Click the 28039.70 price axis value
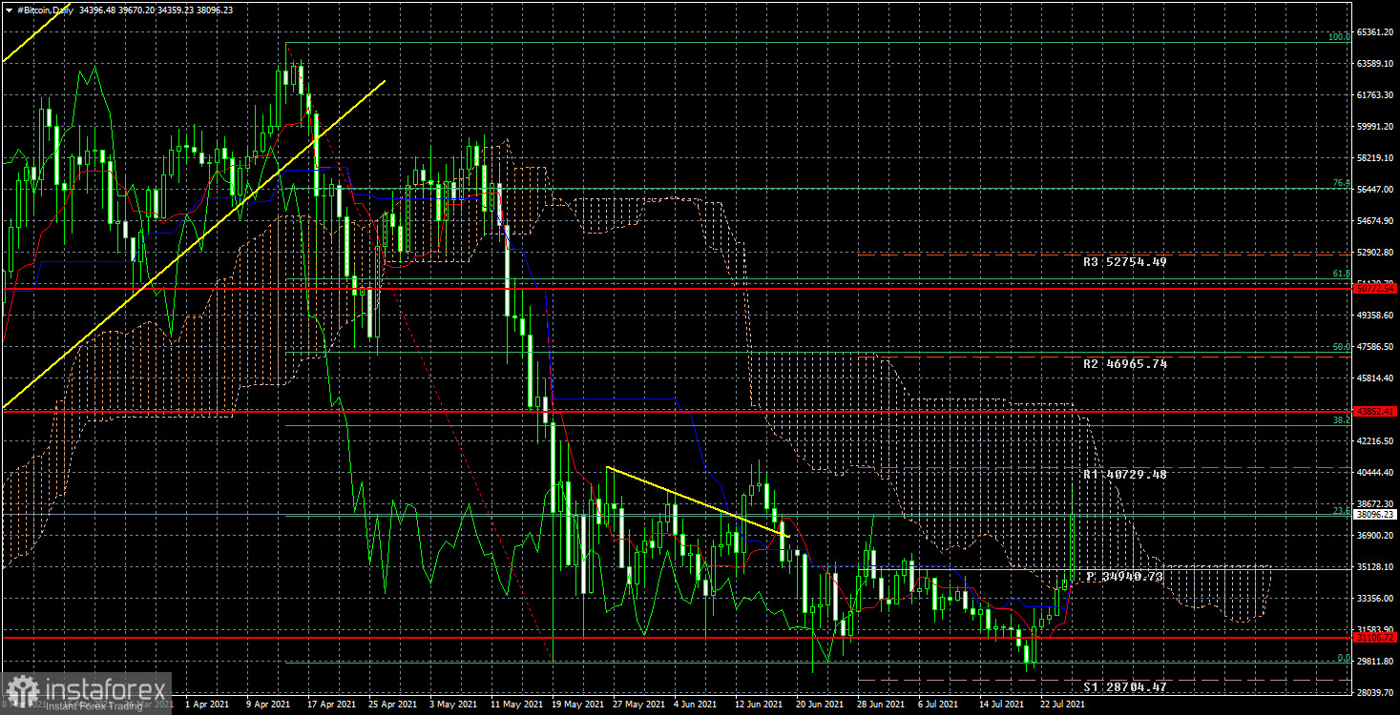The height and width of the screenshot is (715, 1400). (x=1376, y=692)
